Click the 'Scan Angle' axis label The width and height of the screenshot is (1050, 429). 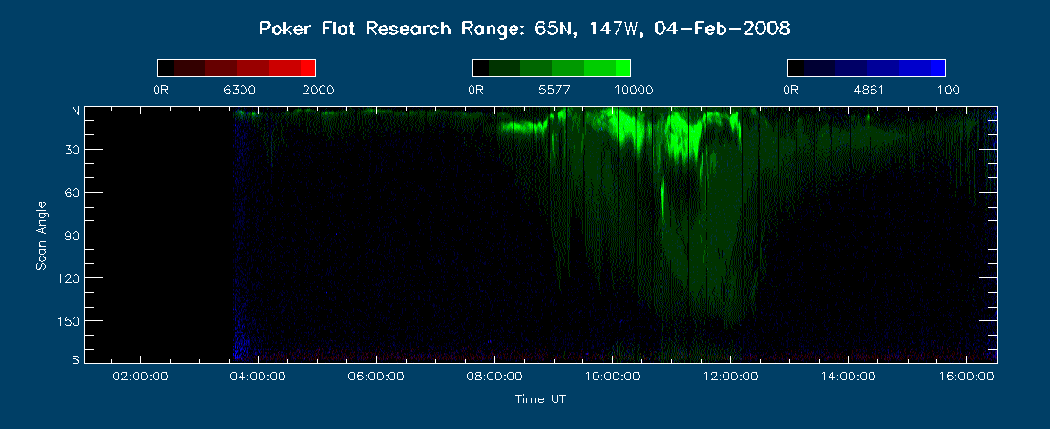click(x=41, y=235)
